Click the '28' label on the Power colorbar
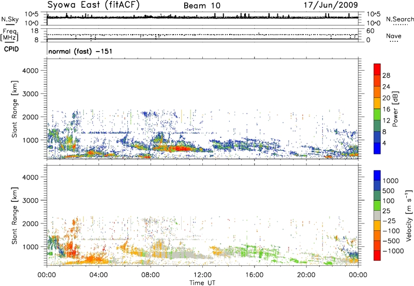 pyautogui.click(x=386, y=75)
